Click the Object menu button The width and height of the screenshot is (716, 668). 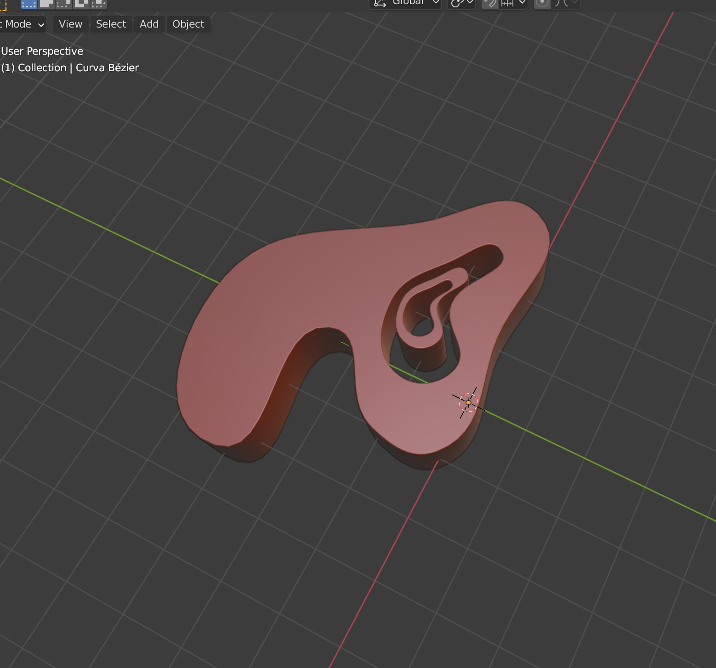coord(188,24)
